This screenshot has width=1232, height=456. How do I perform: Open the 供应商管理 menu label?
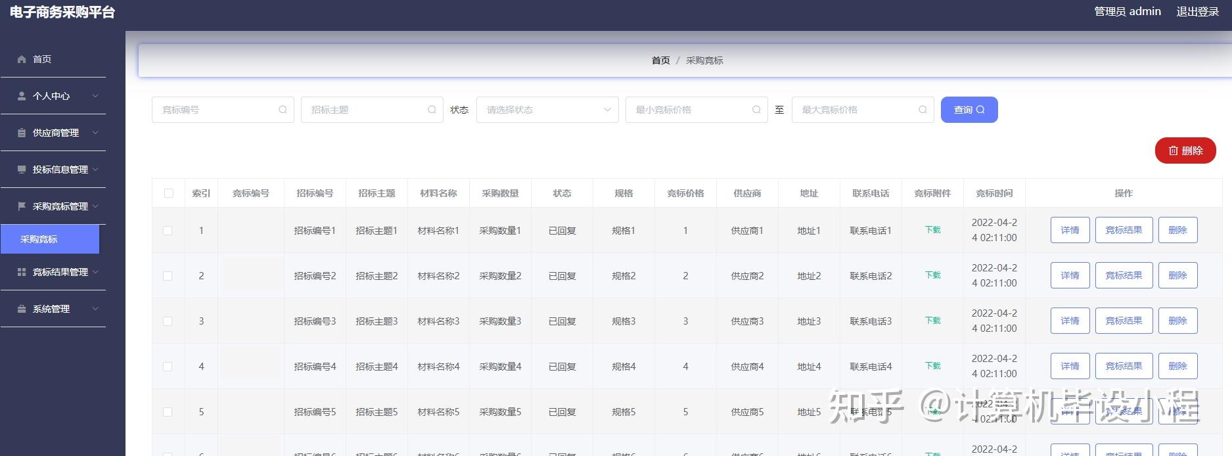tap(56, 133)
